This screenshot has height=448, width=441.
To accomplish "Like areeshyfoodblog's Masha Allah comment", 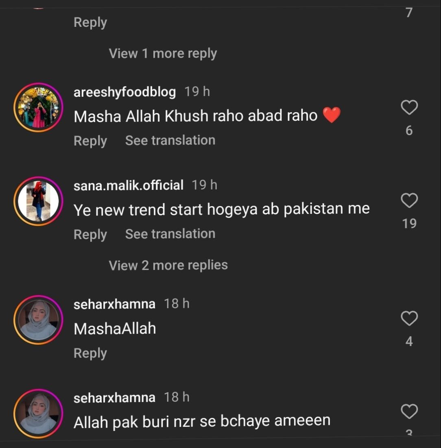I will (x=409, y=108).
